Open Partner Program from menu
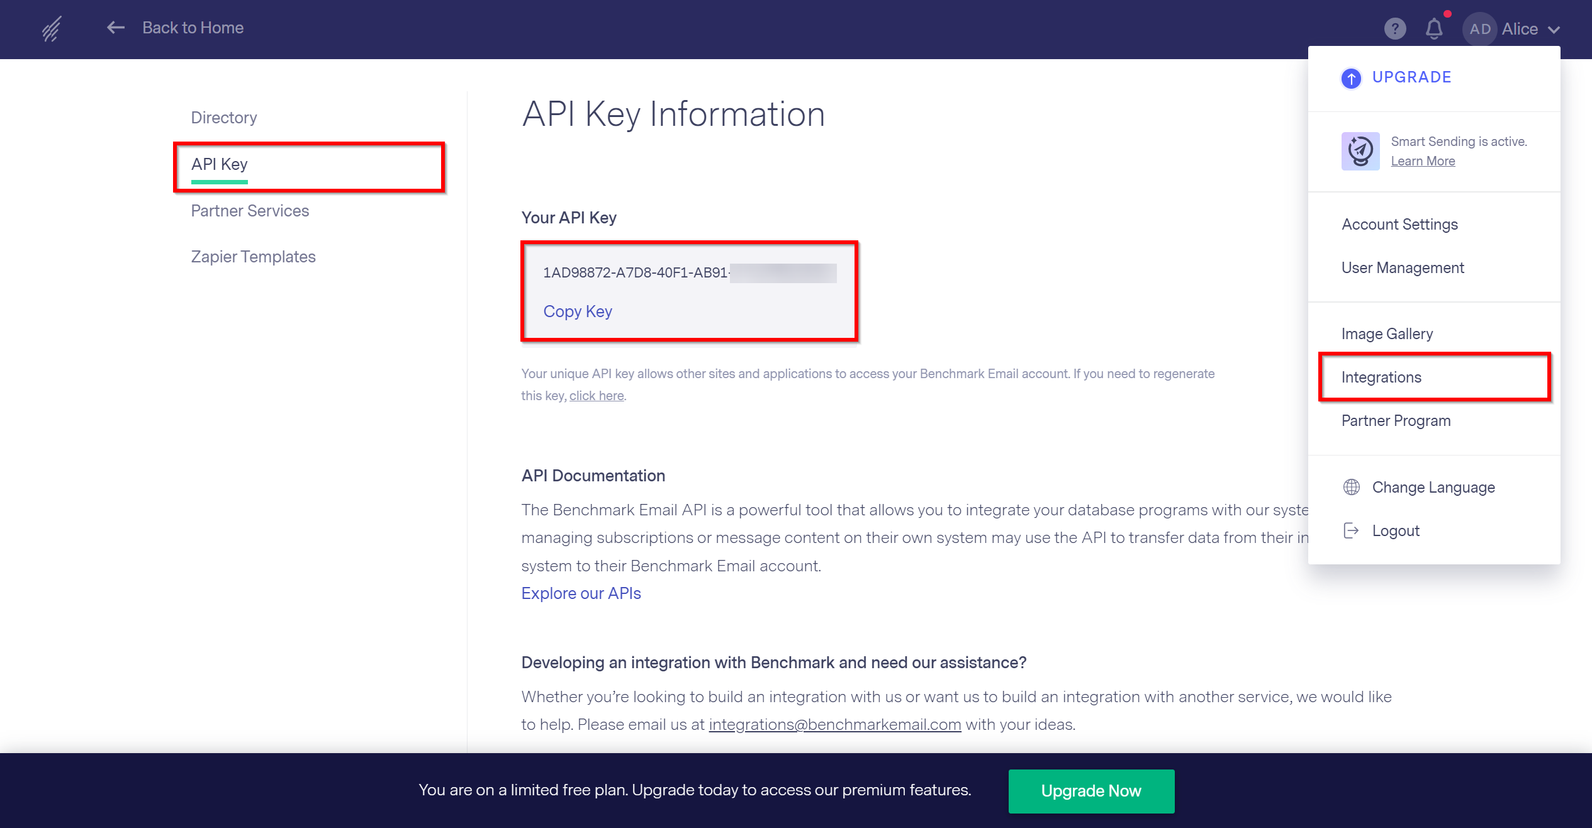This screenshot has width=1592, height=828. pos(1396,421)
